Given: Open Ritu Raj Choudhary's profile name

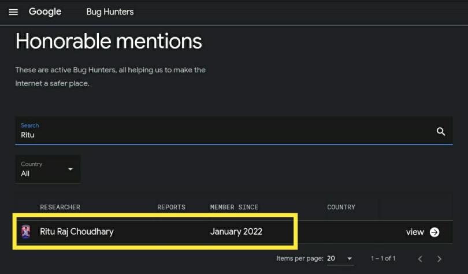Looking at the screenshot, I should point(77,232).
